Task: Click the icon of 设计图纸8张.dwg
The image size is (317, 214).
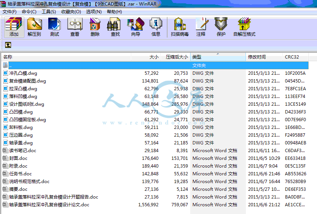Action: tap(6, 104)
